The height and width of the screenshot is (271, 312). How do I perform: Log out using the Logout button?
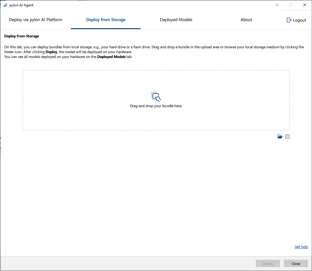point(296,20)
